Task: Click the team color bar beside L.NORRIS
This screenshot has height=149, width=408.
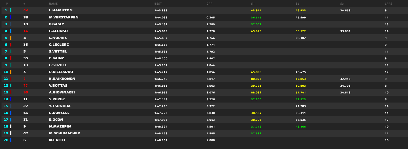Action: pyautogui.click(x=11, y=38)
